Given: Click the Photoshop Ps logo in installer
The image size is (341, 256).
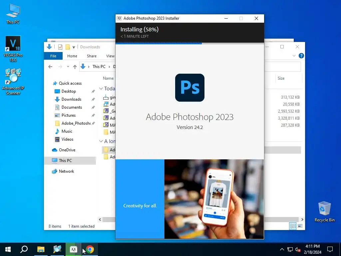Looking at the screenshot, I should click(x=189, y=88).
